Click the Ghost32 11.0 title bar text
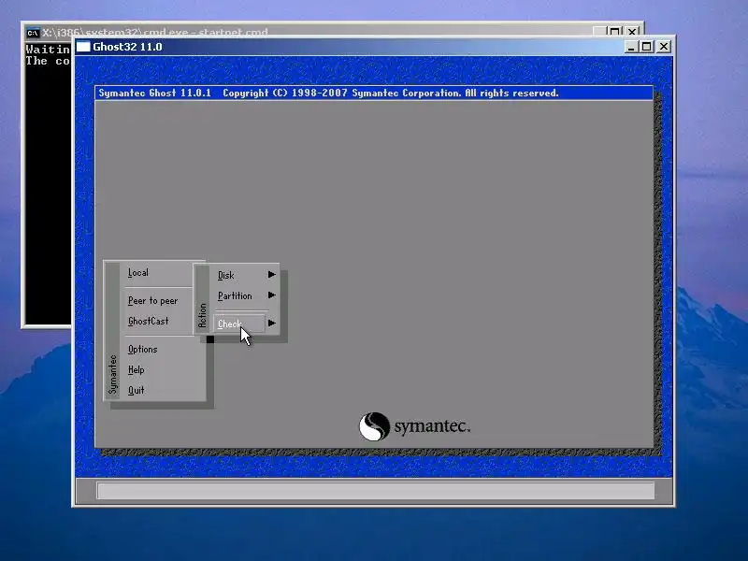The image size is (748, 561). [x=127, y=47]
